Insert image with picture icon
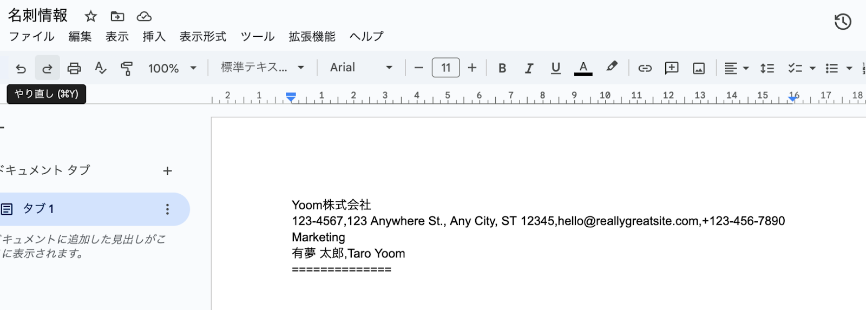This screenshot has height=310, width=866. pos(699,68)
